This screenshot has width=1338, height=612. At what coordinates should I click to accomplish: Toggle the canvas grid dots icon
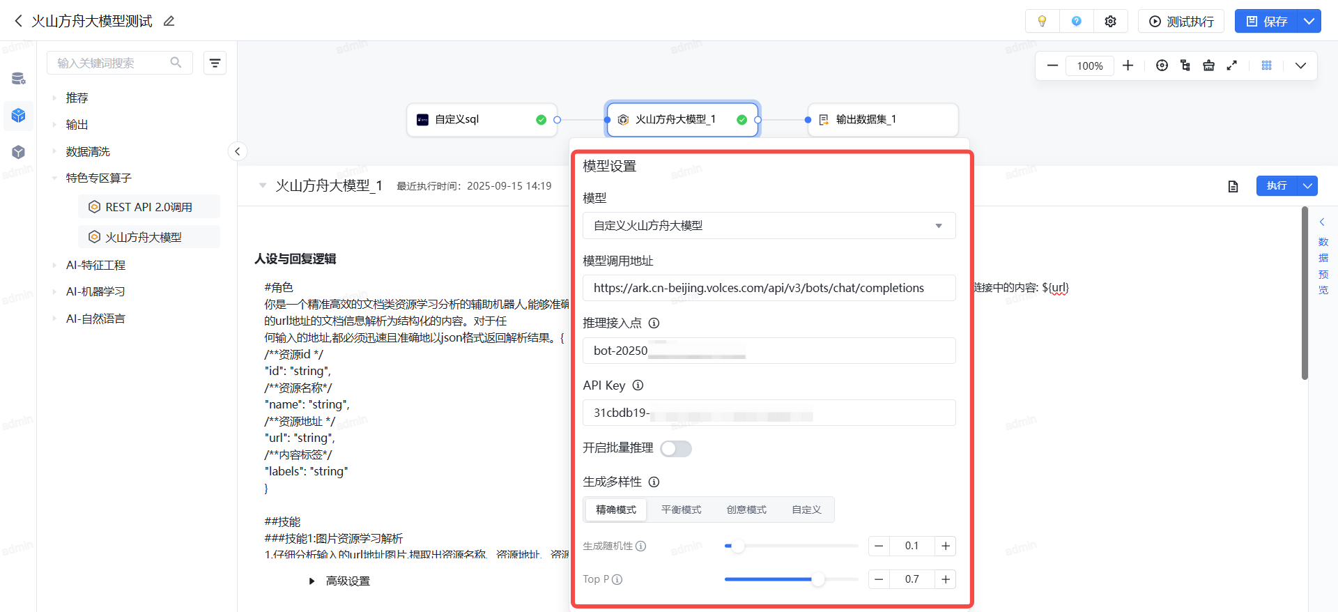click(1267, 66)
